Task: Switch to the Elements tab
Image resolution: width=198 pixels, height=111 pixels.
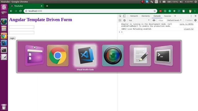Action: pyautogui.click(x=146, y=16)
